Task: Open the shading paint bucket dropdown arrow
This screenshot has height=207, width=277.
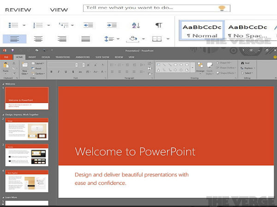Action: click(x=143, y=39)
